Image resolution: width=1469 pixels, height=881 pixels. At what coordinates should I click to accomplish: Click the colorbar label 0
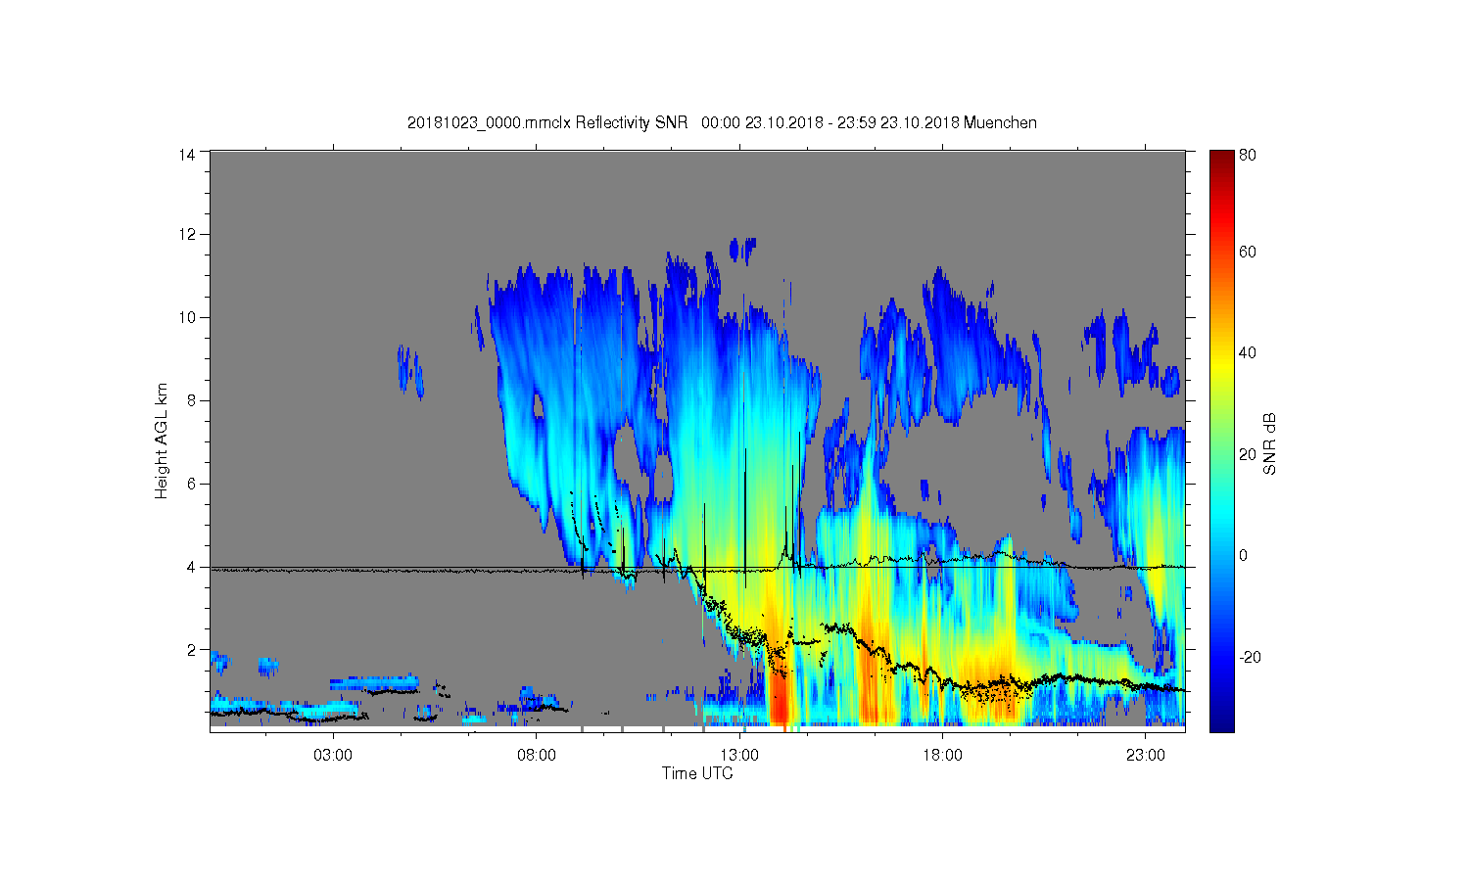pos(1243,556)
